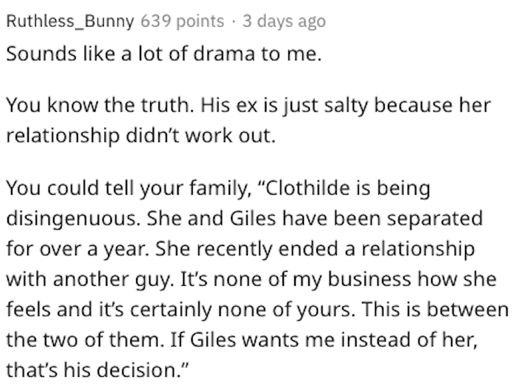Click 'relationship didn't work out.' line

141,135
